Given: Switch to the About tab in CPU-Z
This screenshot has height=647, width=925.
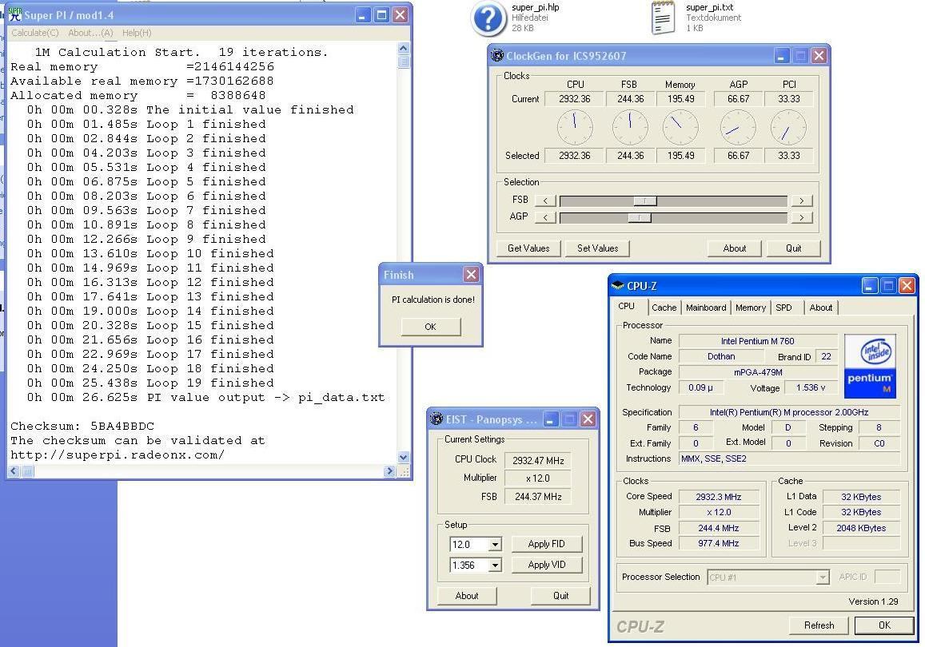Looking at the screenshot, I should (x=820, y=308).
